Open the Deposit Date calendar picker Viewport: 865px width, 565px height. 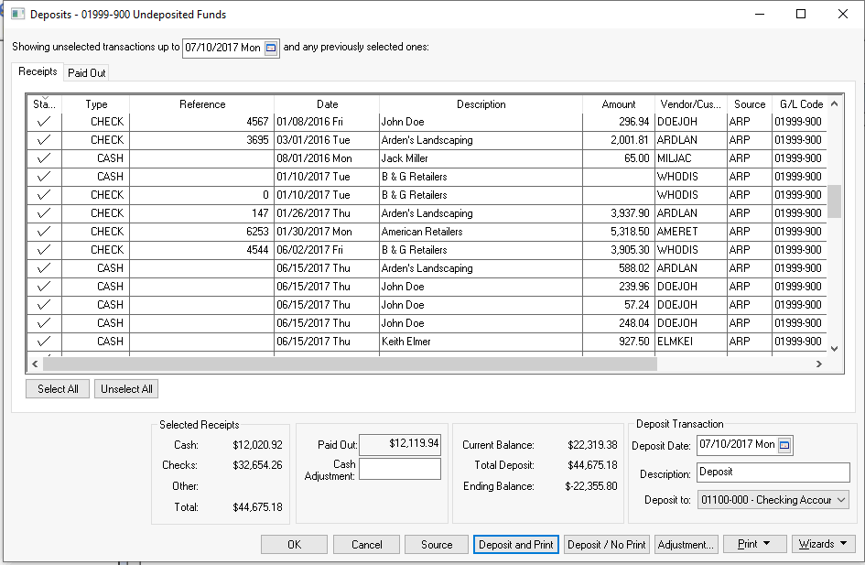784,445
